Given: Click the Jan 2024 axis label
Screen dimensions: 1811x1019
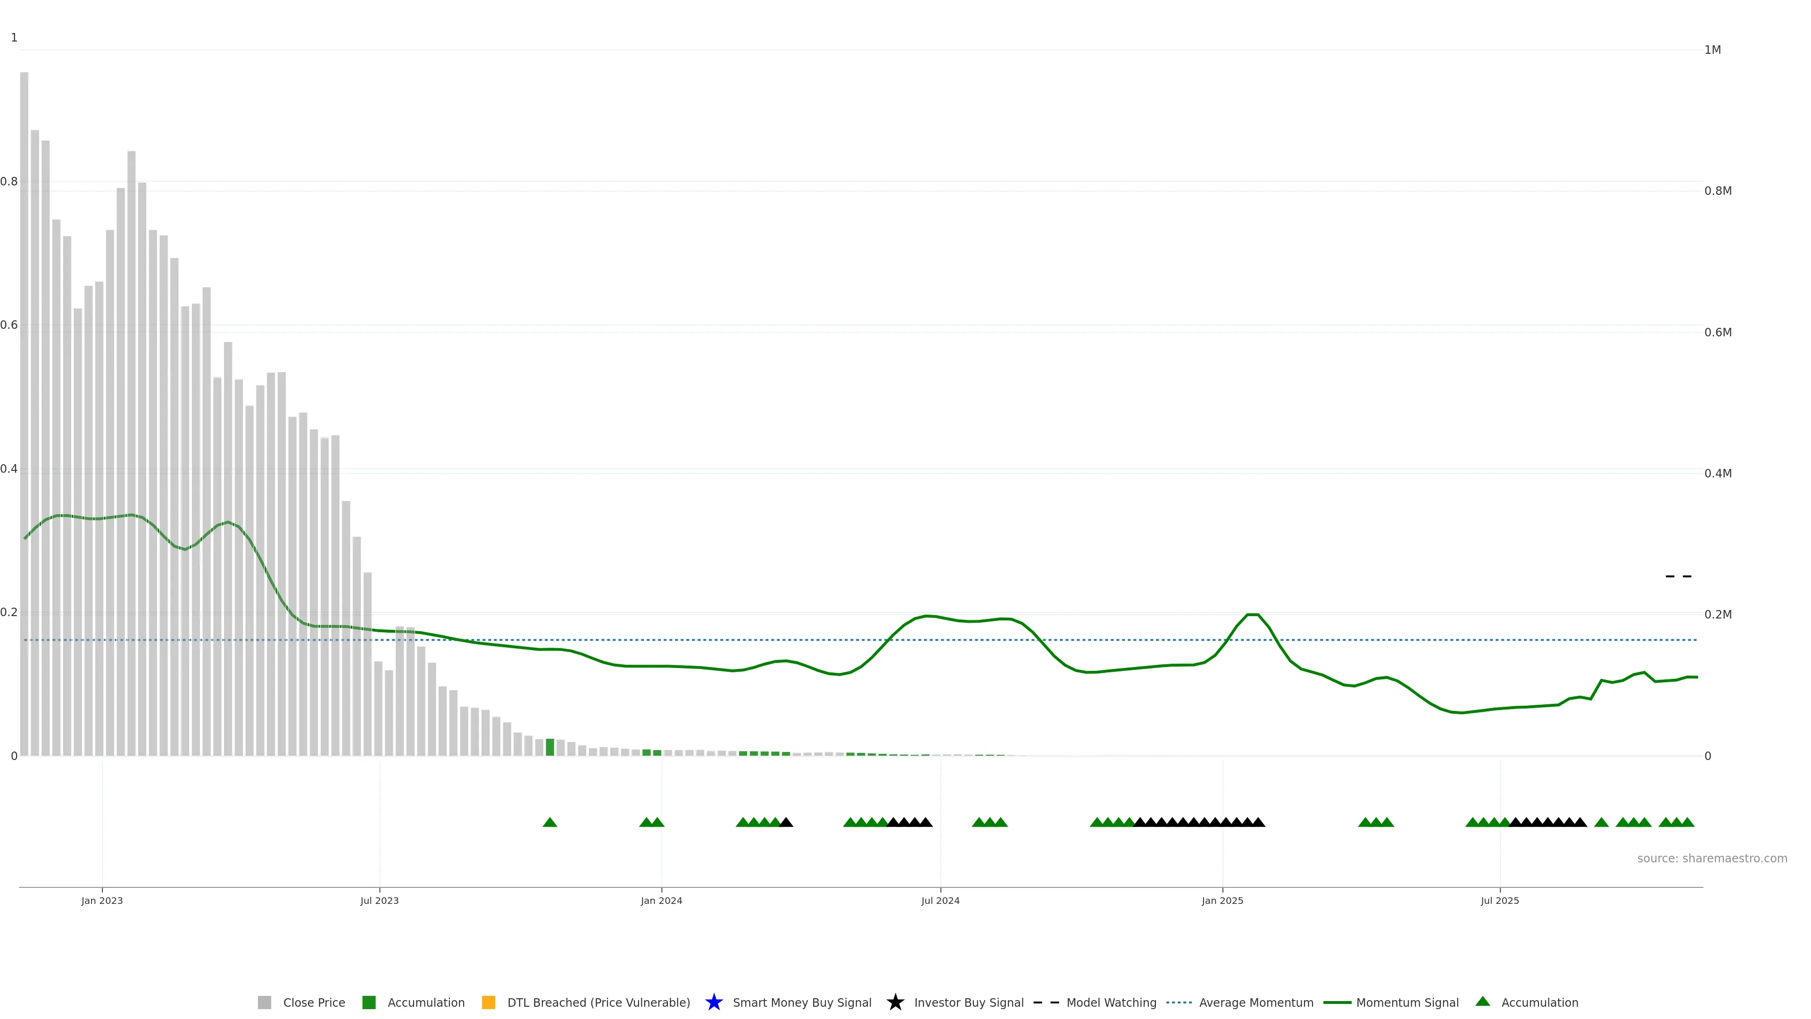Looking at the screenshot, I should point(661,900).
